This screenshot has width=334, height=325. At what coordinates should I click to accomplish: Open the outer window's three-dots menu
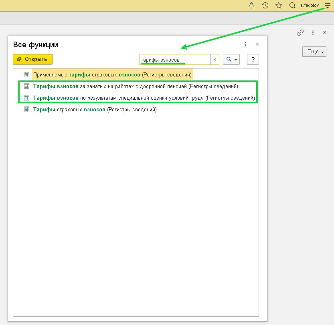313,32
